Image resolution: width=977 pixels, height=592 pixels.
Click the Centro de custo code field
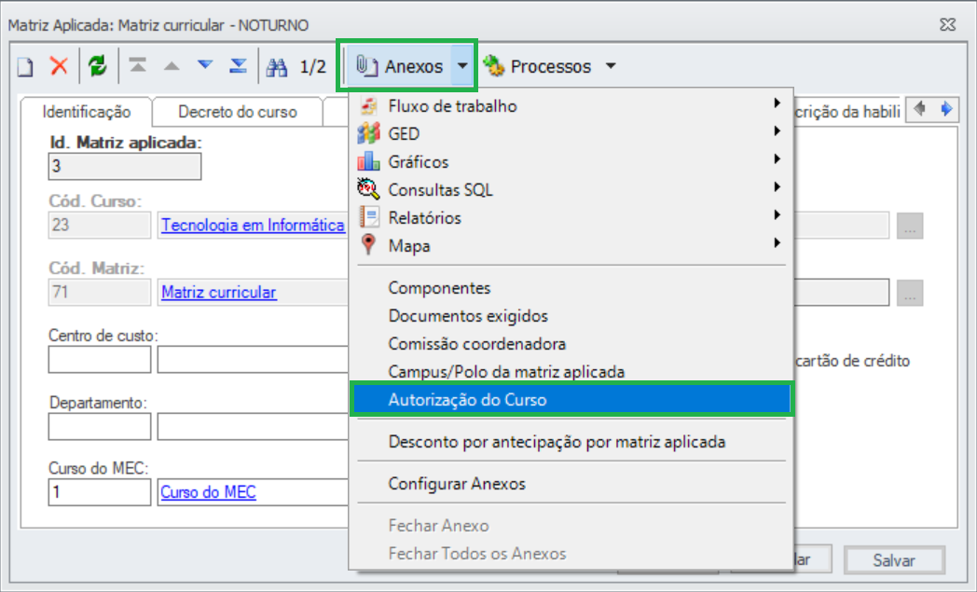[x=100, y=360]
